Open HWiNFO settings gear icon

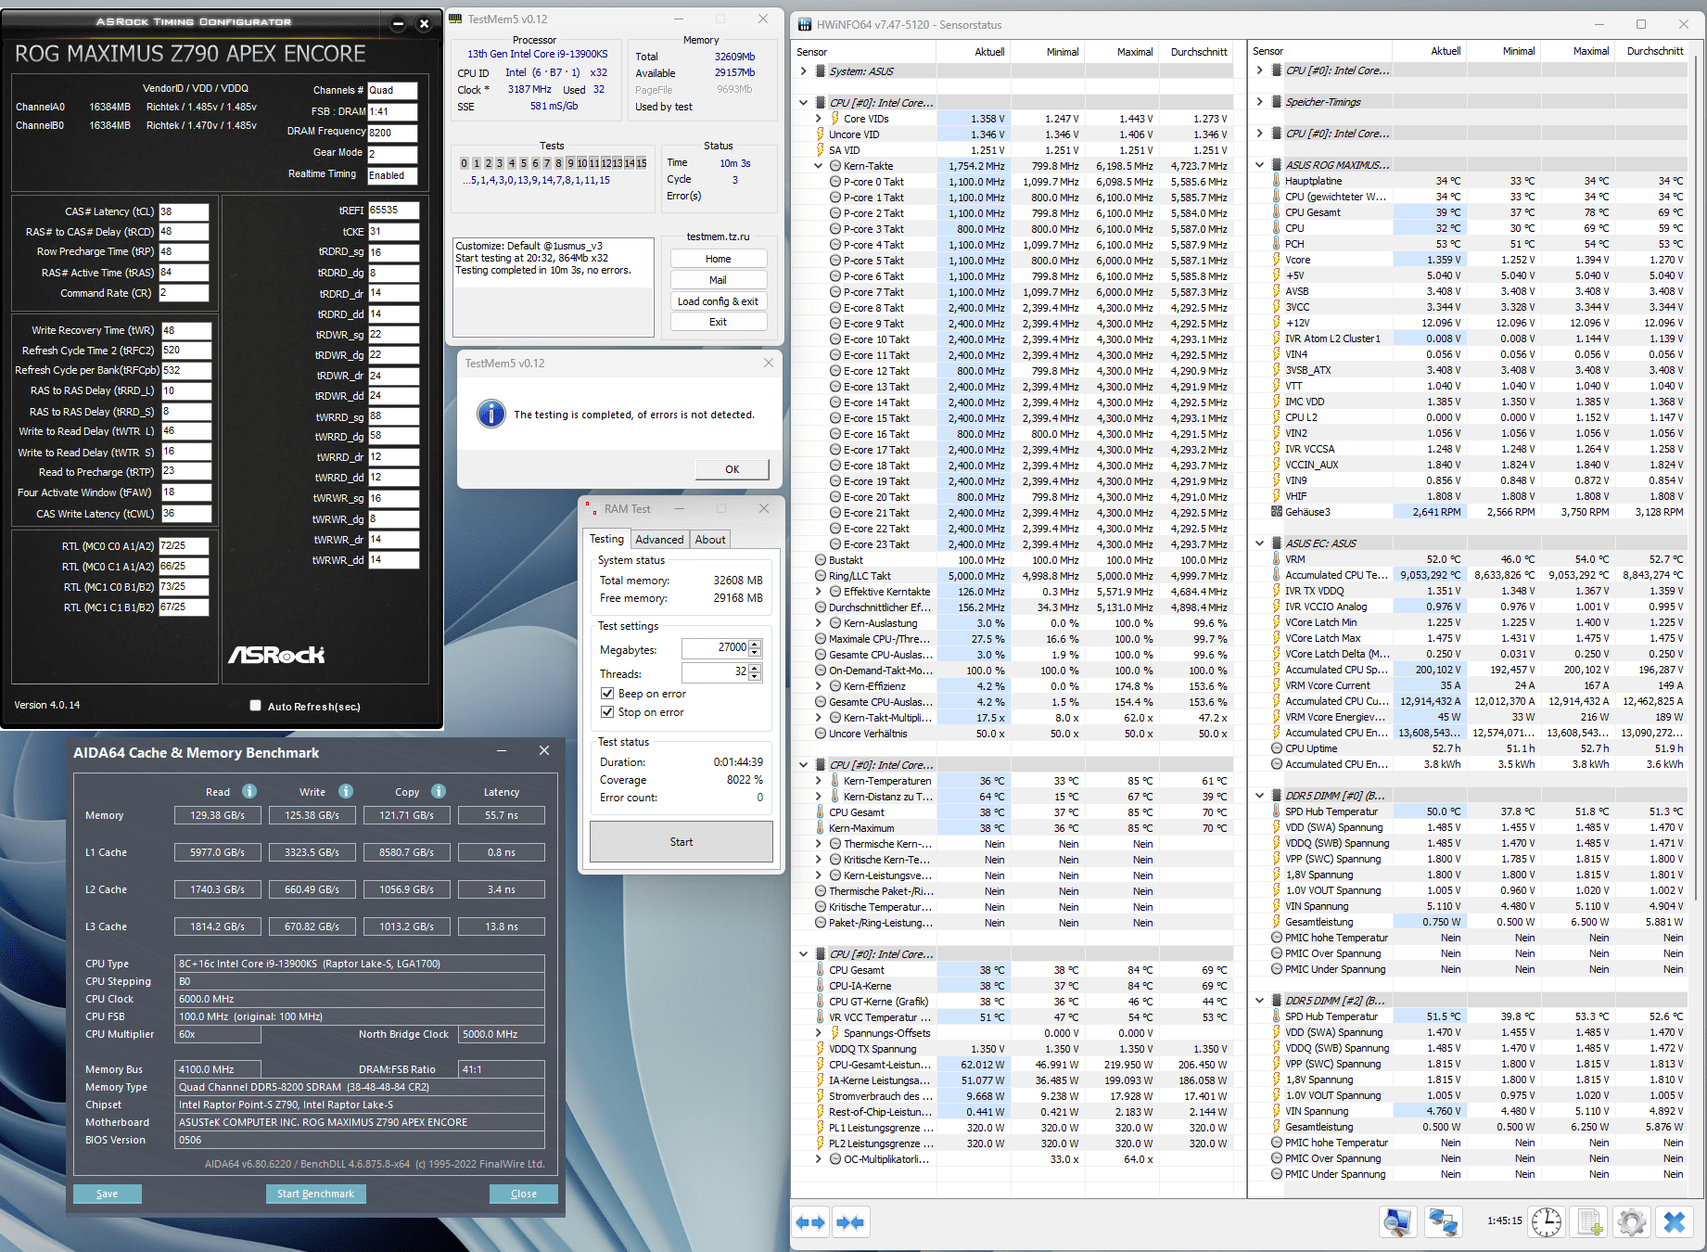coord(1631,1222)
